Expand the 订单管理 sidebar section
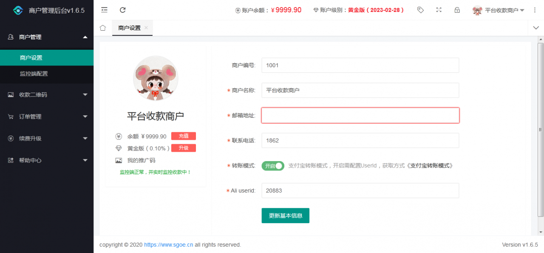Image resolution: width=544 pixels, height=253 pixels. pos(47,116)
